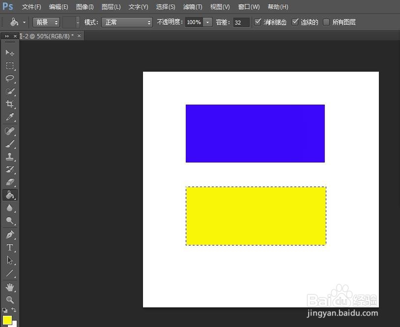Select the Horizontal Type tool
Viewport: 400px width, 327px height.
(10, 247)
